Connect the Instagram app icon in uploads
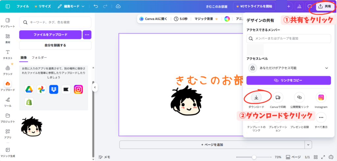Viewport: 337px width, 161px height. (x=78, y=89)
